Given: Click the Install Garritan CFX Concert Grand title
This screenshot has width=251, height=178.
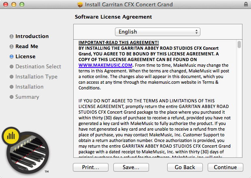Looking at the screenshot, I should point(129,4).
